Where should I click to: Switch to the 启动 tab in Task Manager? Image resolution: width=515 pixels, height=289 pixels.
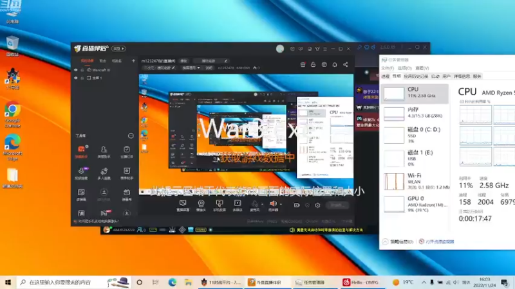click(x=435, y=76)
